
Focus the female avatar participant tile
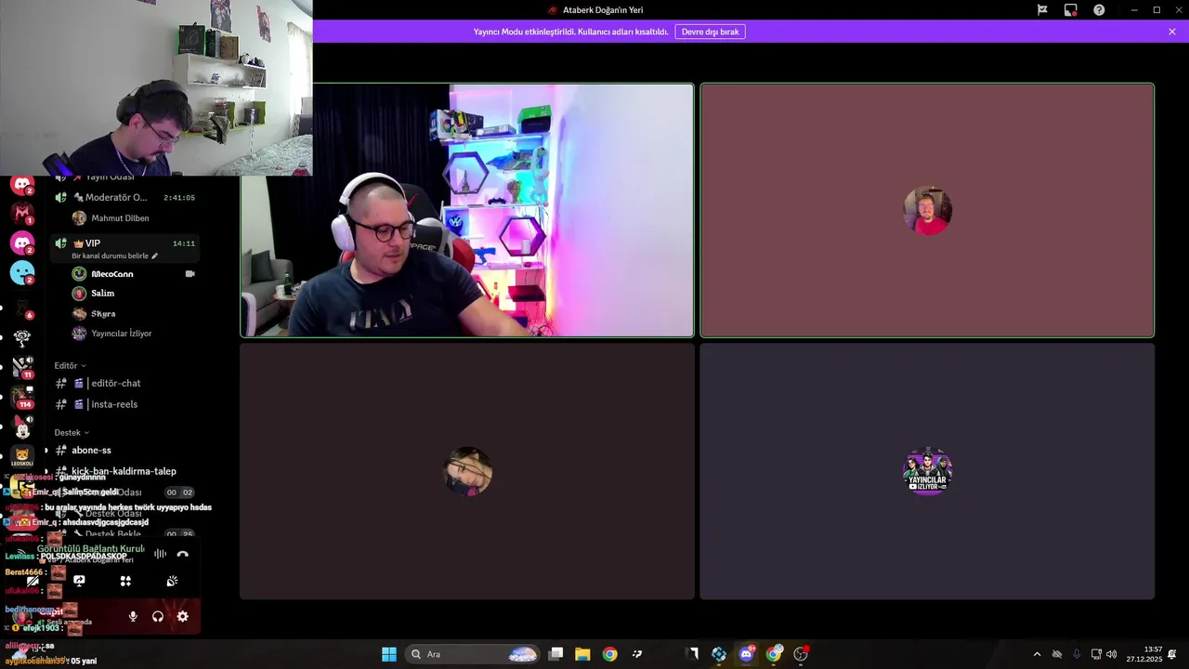(x=467, y=472)
